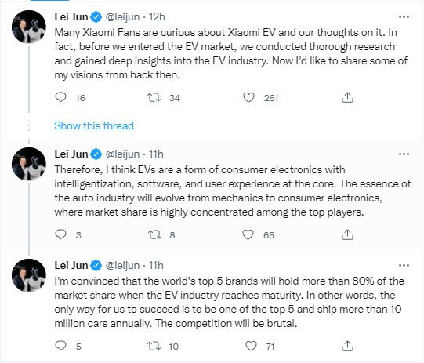Click the Show this thread link

[x=94, y=125]
